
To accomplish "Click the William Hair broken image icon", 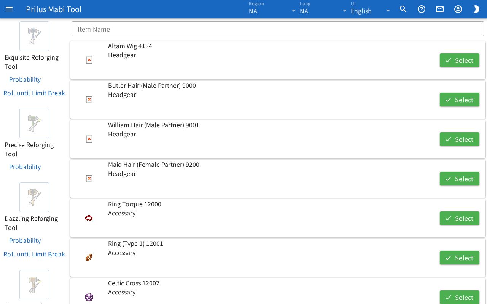I will [89, 139].
